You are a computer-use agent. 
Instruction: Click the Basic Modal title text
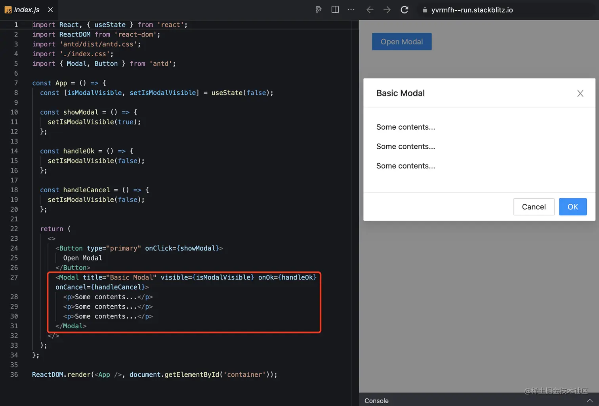coord(400,93)
